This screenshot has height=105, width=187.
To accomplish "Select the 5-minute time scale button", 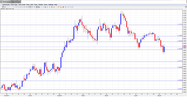I will coord(14,7).
